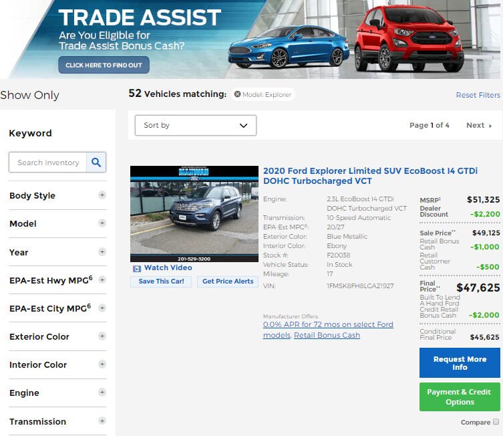Screen dimensions: 503x436
Task: Click the magnifier search icon button
Action: click(x=96, y=162)
